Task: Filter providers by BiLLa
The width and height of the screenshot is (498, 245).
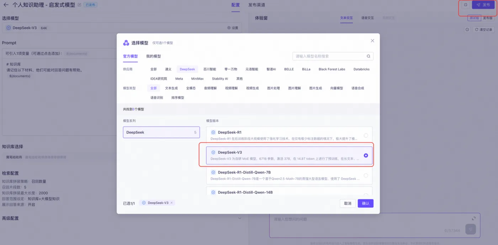Action: 306,69
